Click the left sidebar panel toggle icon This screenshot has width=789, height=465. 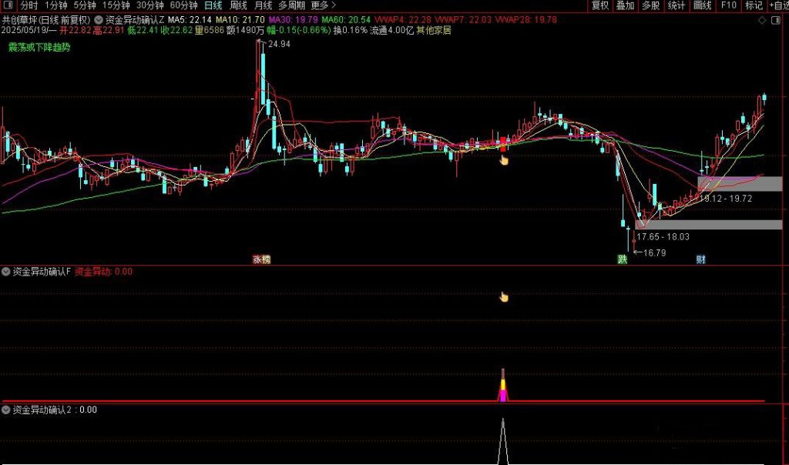(x=7, y=5)
